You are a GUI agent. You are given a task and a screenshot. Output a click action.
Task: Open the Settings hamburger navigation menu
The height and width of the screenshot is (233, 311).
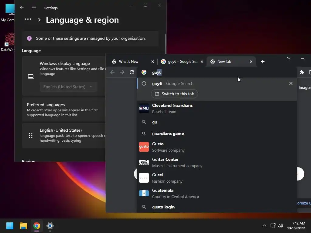point(34,8)
